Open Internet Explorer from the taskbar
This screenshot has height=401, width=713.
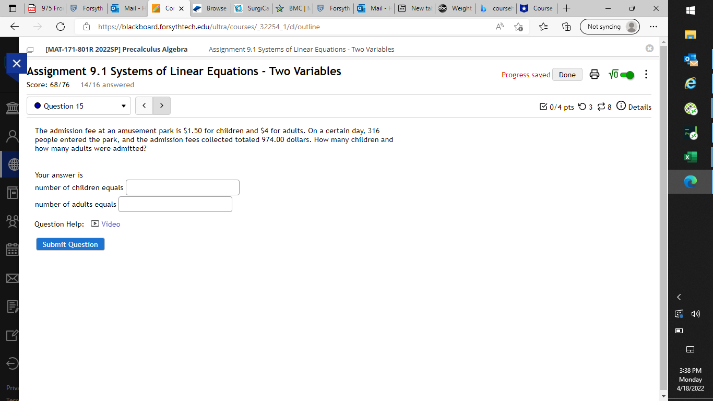pos(691,84)
